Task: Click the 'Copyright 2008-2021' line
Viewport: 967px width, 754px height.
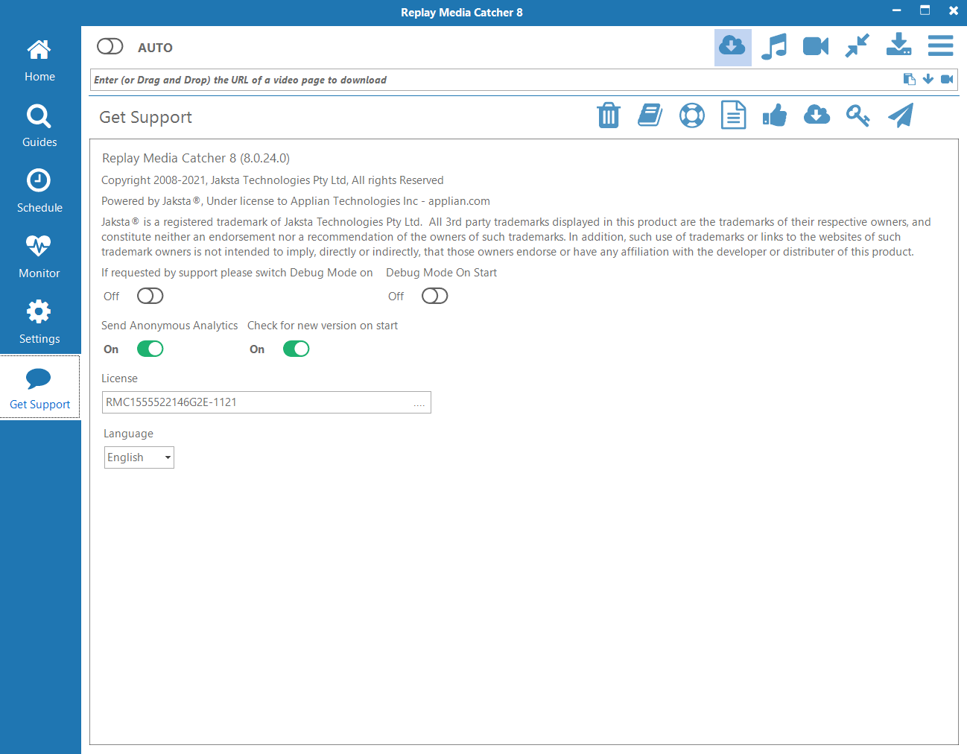Action: point(273,180)
